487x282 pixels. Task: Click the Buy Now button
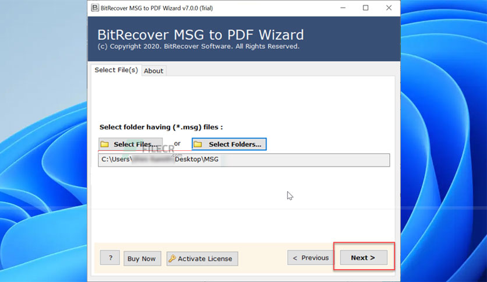click(142, 259)
